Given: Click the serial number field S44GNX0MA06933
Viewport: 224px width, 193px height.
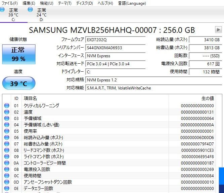Looking at the screenshot, I should coord(116,48).
